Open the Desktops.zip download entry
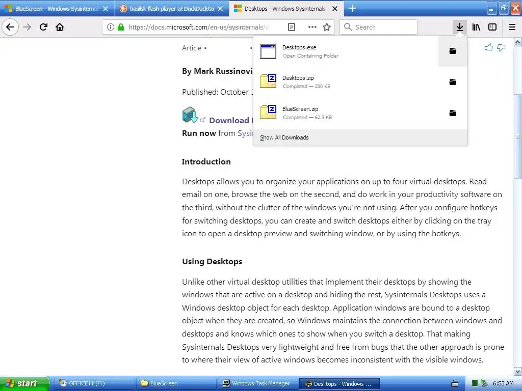 coord(346,82)
